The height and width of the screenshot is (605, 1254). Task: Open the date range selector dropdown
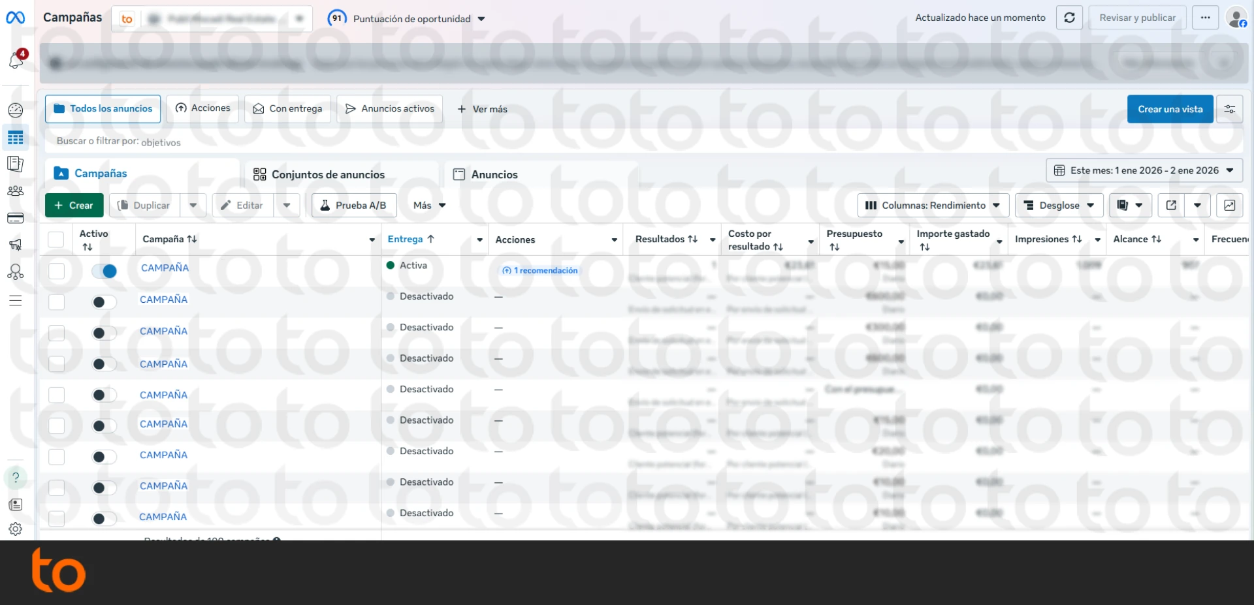coord(1144,170)
